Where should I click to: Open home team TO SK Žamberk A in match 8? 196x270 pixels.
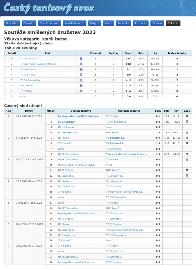click(x=67, y=154)
